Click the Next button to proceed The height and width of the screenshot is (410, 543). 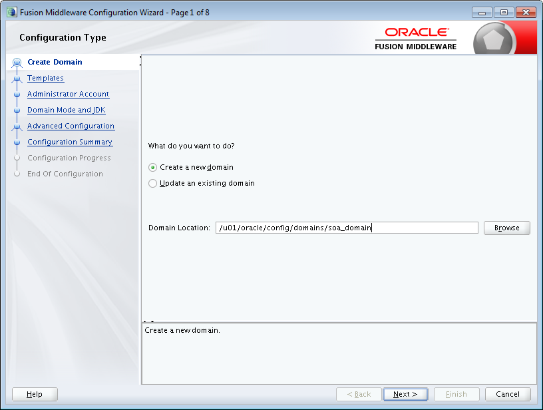coord(405,394)
